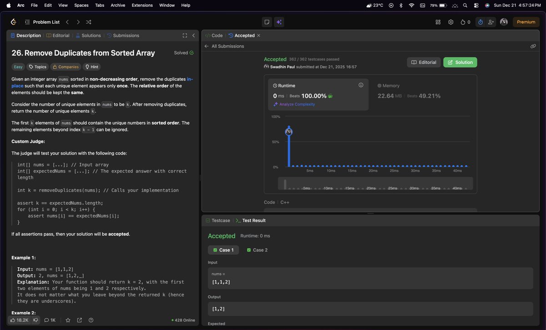Open the 1K comments

(50, 320)
